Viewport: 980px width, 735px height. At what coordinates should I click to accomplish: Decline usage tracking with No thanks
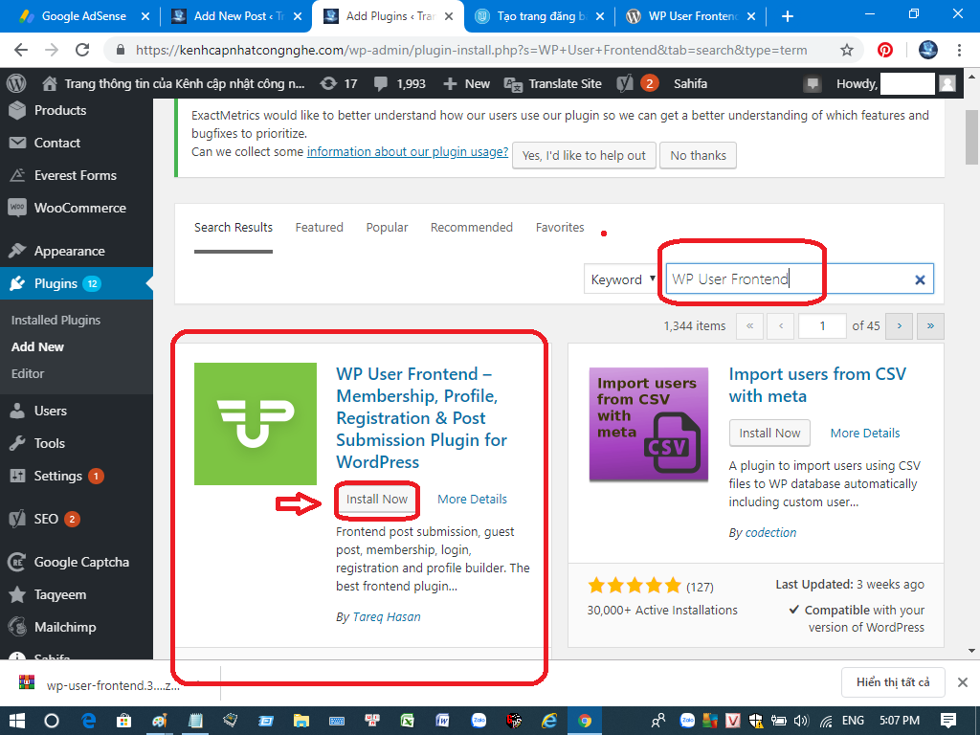pyautogui.click(x=698, y=155)
